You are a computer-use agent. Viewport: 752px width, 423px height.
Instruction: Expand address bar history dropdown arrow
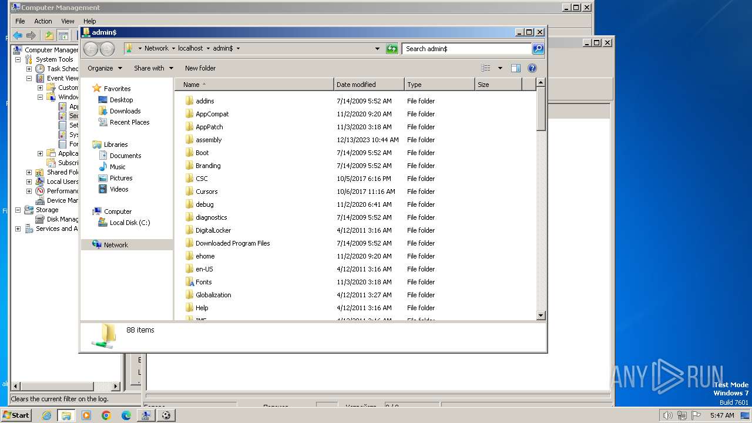pos(377,49)
